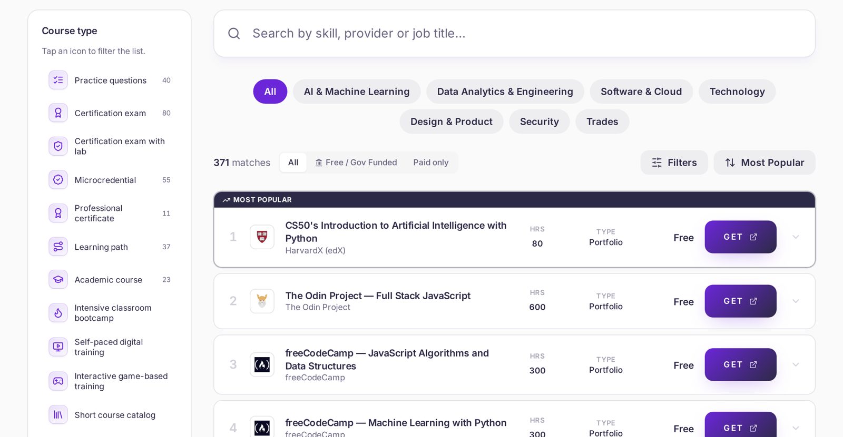
Task: Open The Odin Project — Full Stack JavaScript title
Action: point(378,296)
